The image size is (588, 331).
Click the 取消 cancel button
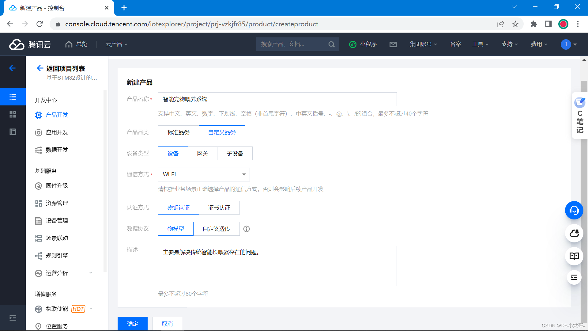click(167, 324)
